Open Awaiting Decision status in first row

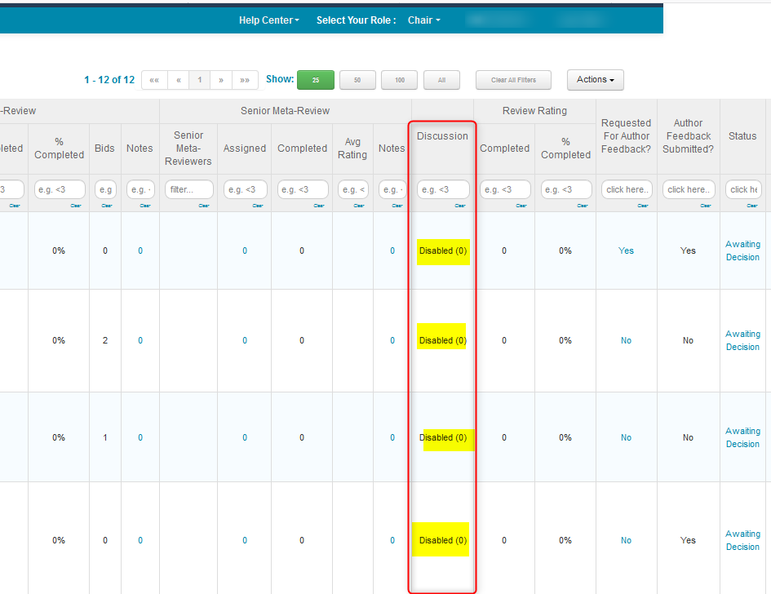742,250
